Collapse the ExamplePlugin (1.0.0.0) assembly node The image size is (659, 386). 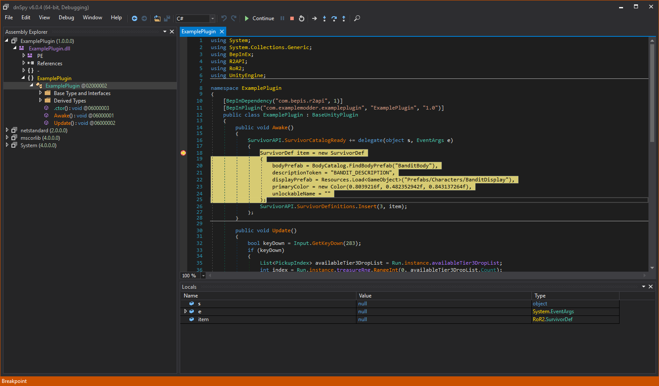[7, 41]
